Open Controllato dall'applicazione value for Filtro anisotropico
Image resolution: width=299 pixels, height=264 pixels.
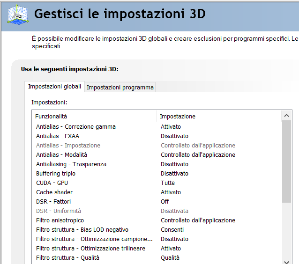198,220
